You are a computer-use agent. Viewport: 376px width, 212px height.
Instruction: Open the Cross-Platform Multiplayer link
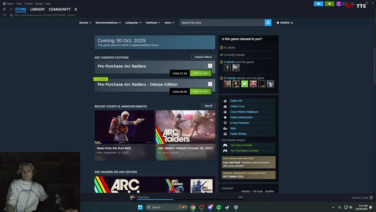tap(244, 112)
